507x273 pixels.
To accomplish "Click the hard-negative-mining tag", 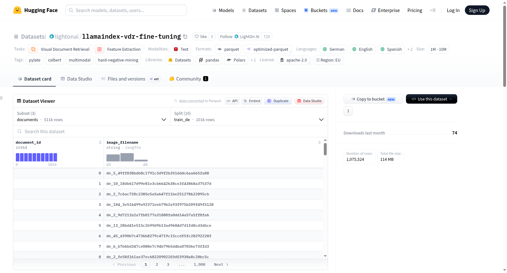I will [118, 60].
